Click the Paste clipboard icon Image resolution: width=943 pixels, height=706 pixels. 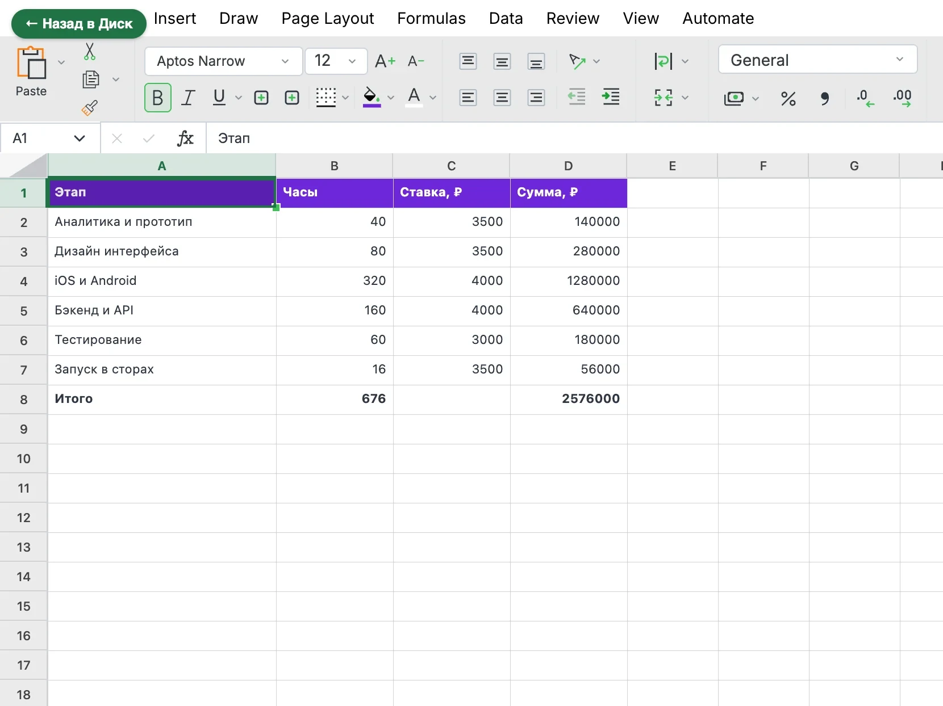31,62
